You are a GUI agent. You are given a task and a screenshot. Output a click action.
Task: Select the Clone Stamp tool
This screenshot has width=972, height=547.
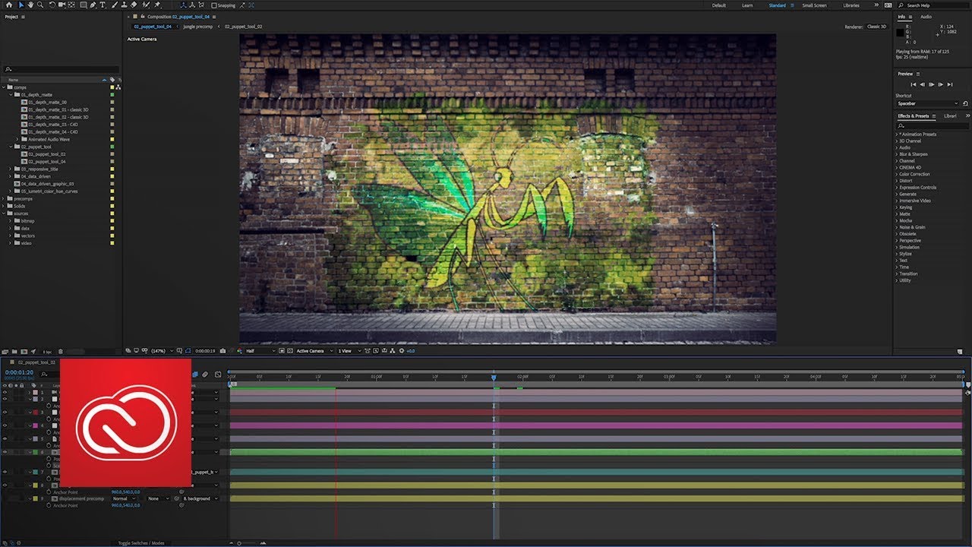pos(124,5)
